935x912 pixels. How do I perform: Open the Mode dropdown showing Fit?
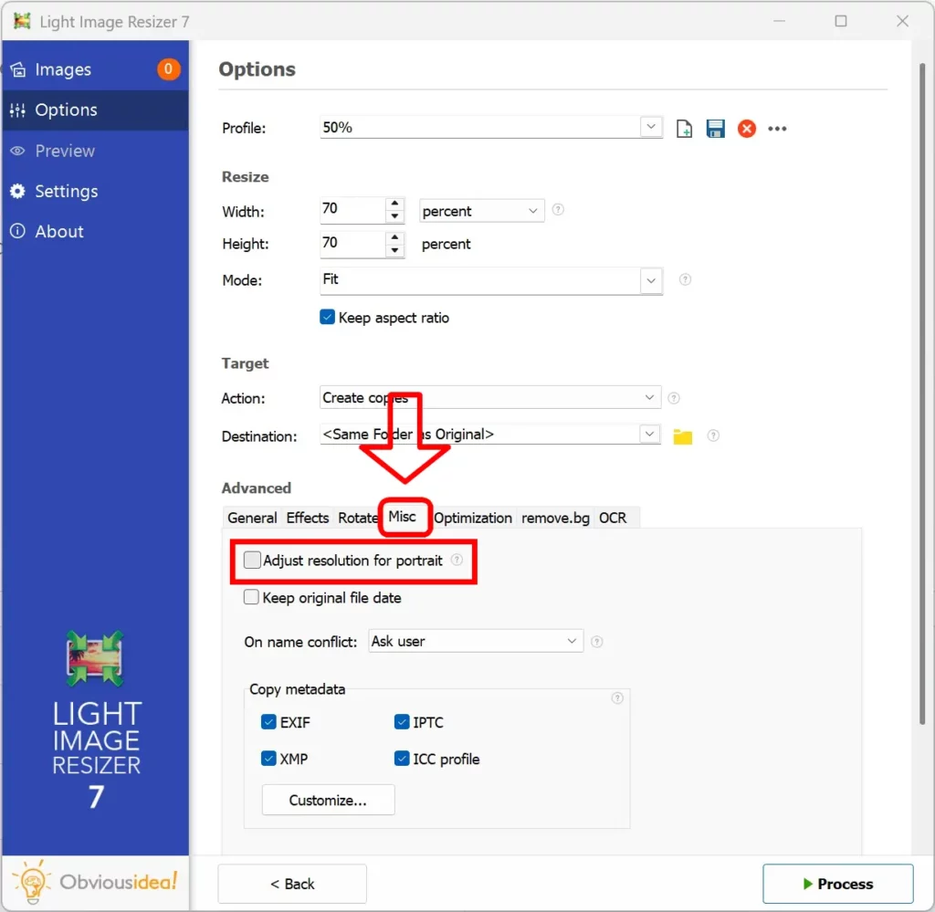pos(650,280)
